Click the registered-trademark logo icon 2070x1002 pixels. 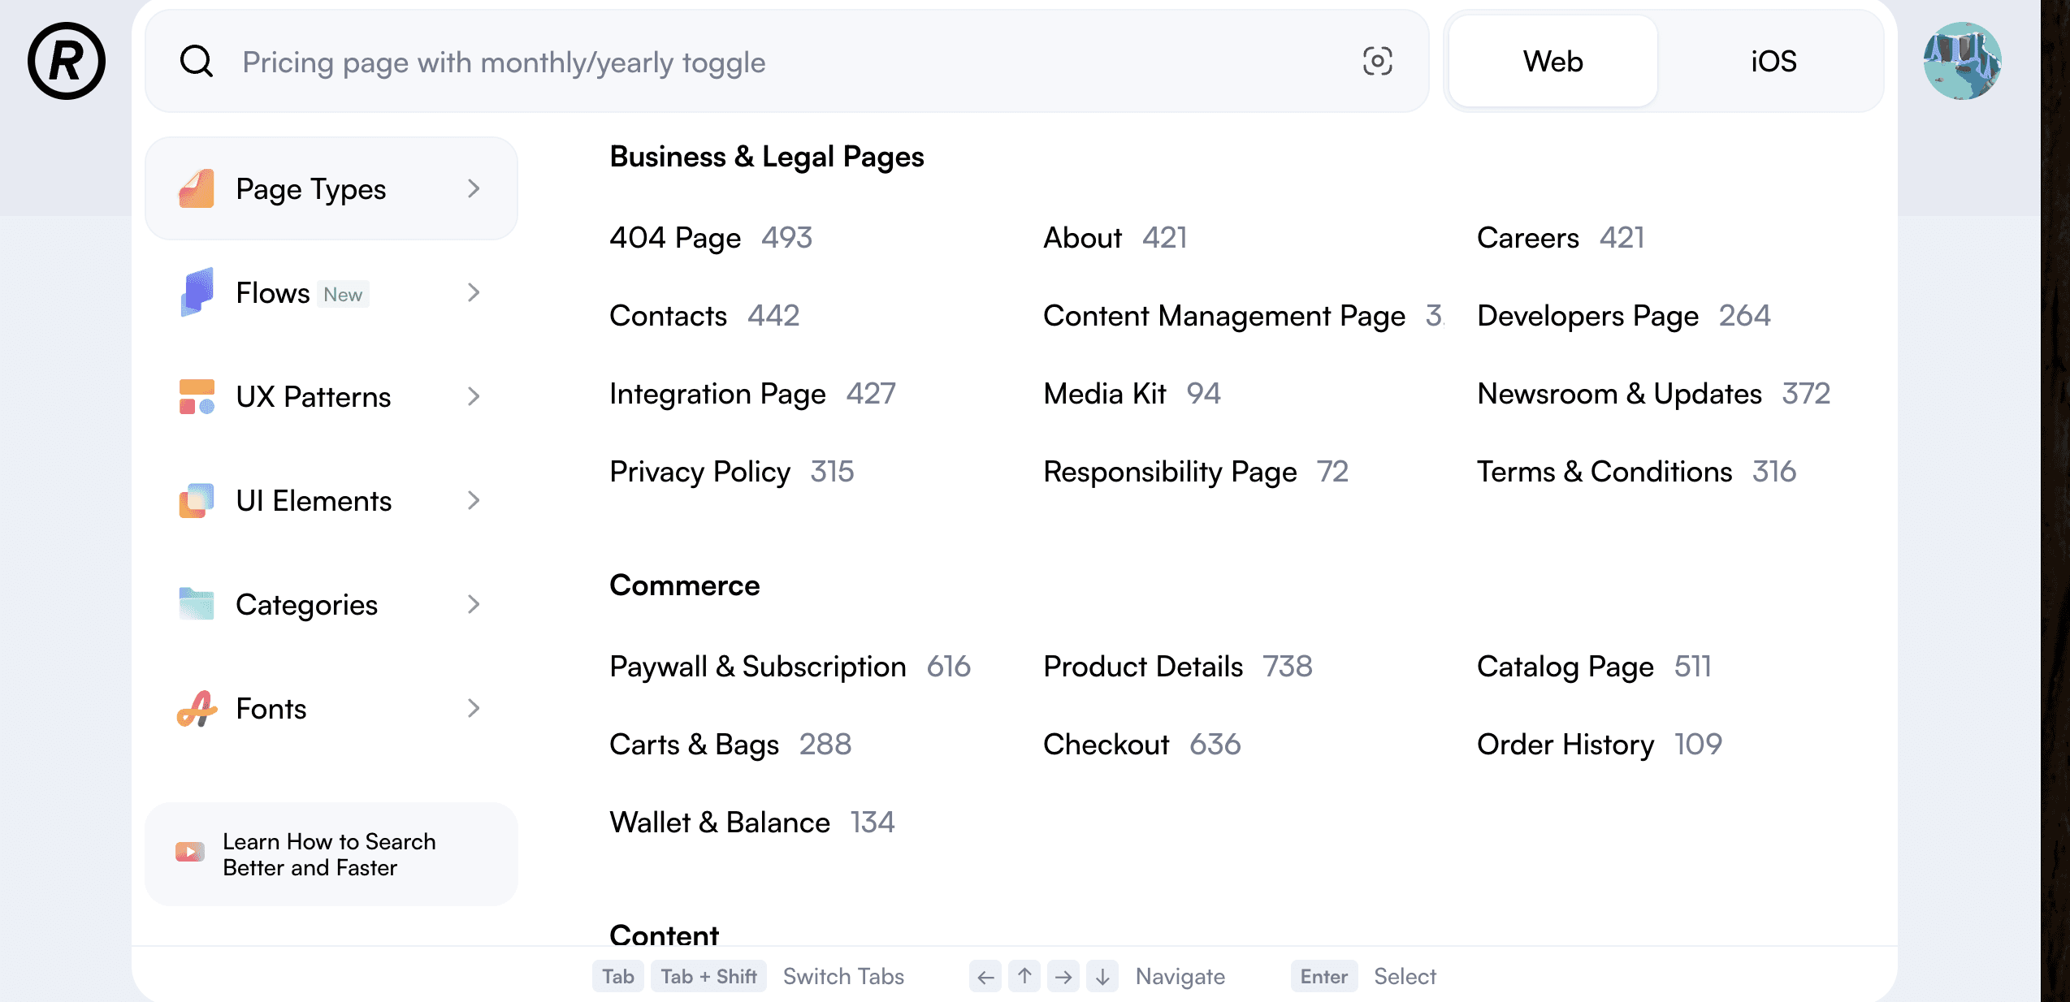(67, 62)
